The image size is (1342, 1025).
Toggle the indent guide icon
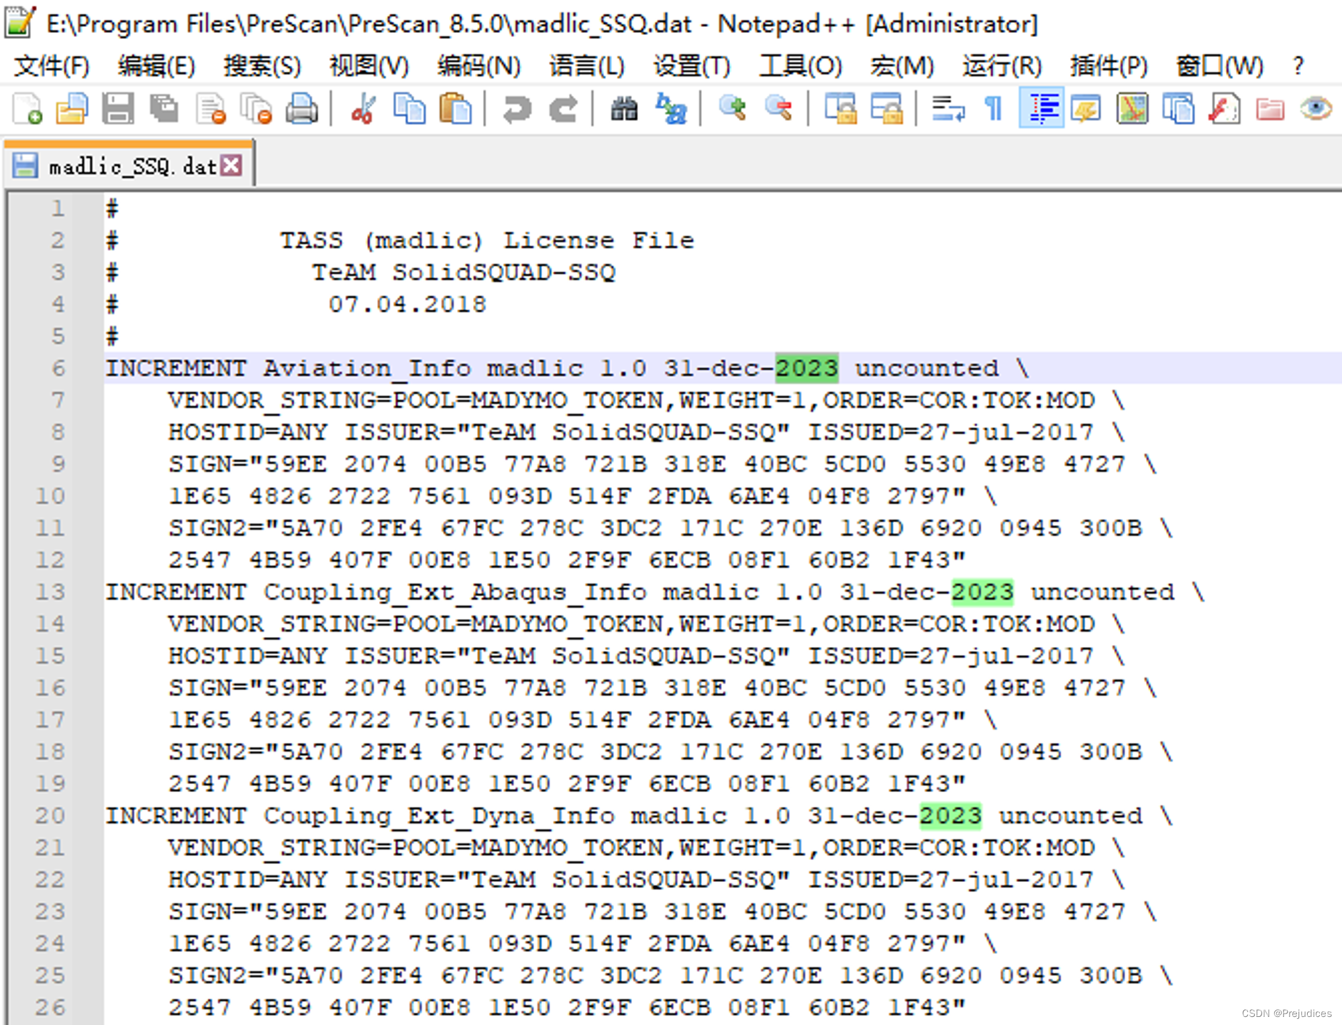1041,109
